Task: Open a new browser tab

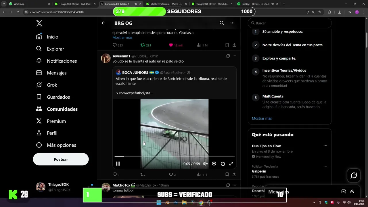Action: pyautogui.click(x=284, y=4)
